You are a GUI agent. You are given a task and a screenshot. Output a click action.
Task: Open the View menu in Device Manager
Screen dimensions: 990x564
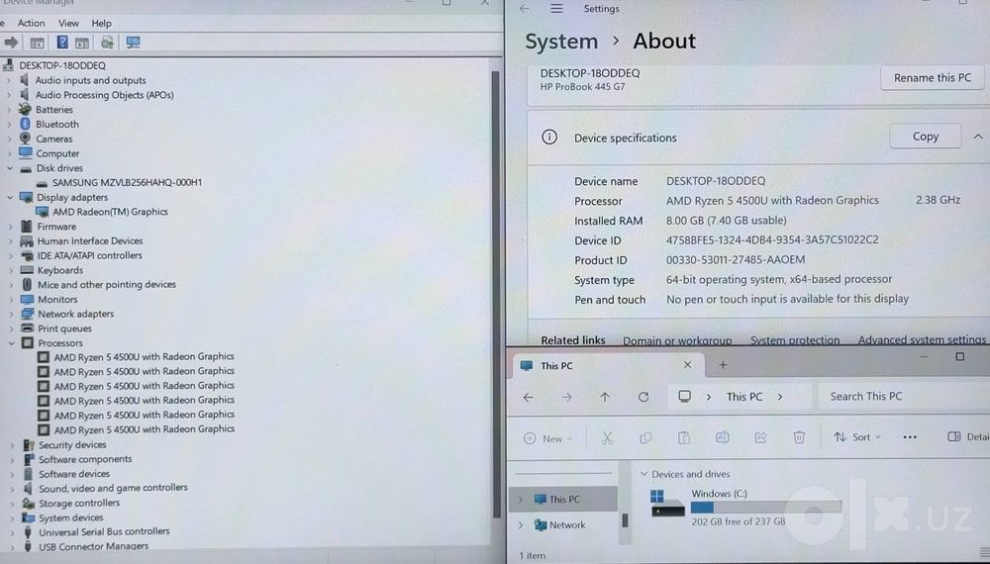coord(69,23)
